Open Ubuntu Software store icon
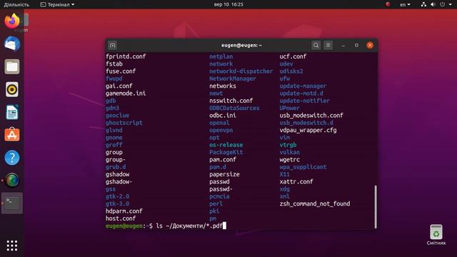457x257 pixels. [x=12, y=135]
